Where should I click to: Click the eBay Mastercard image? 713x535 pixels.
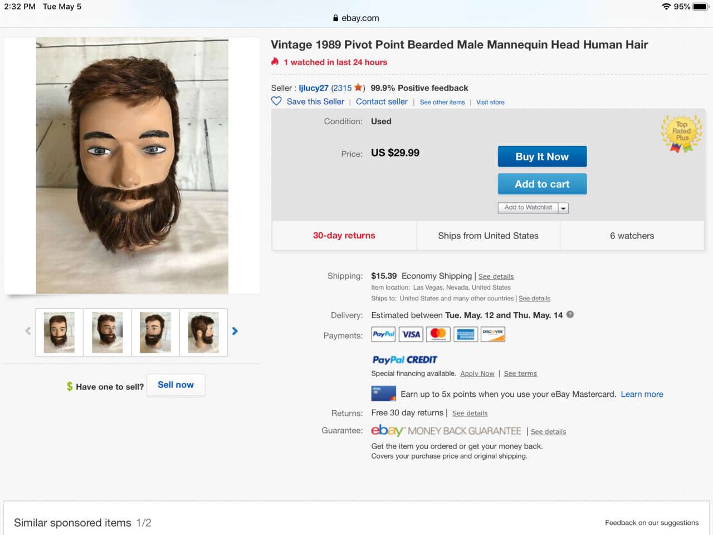pyautogui.click(x=384, y=393)
